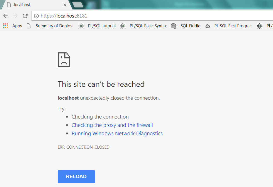Click This site can't be reached heading
The width and height of the screenshot is (273, 187).
tap(101, 84)
